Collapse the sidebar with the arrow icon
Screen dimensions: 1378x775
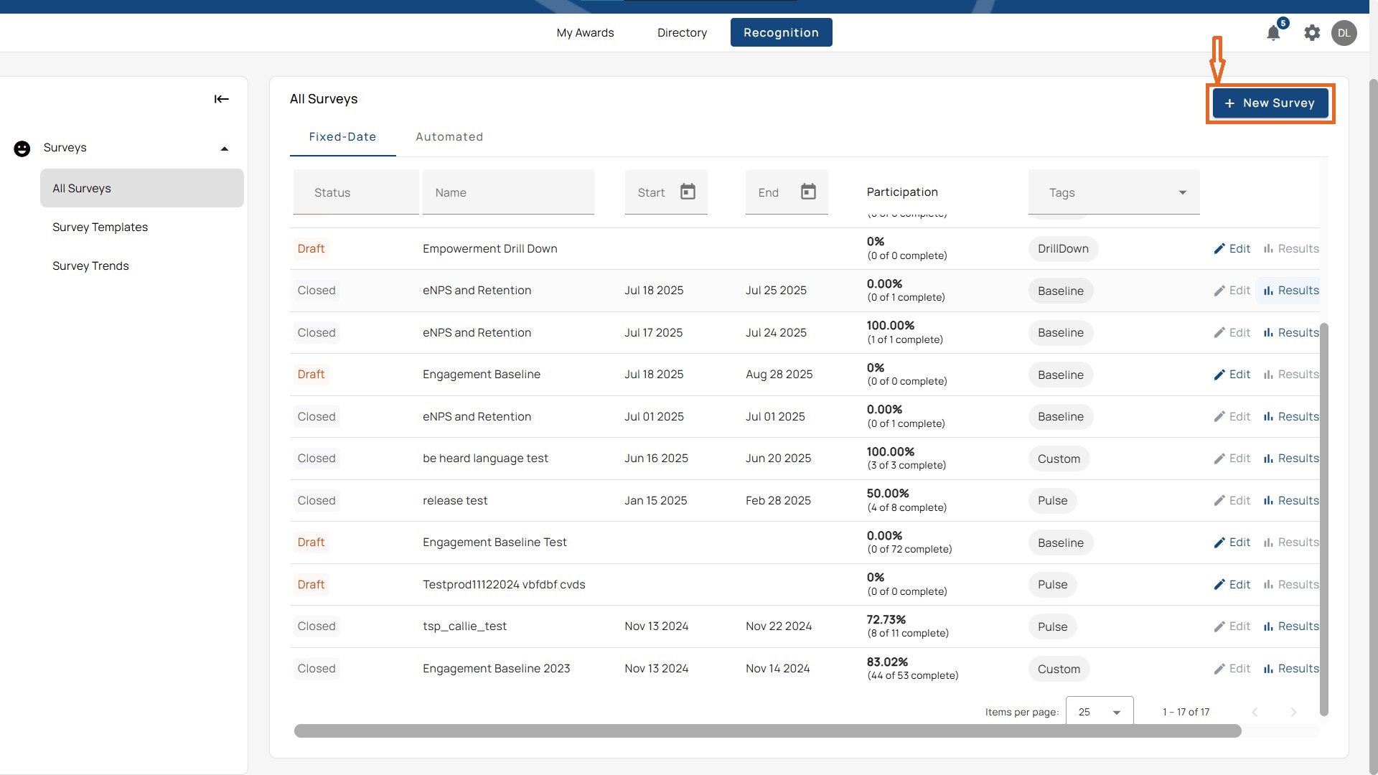(x=221, y=99)
